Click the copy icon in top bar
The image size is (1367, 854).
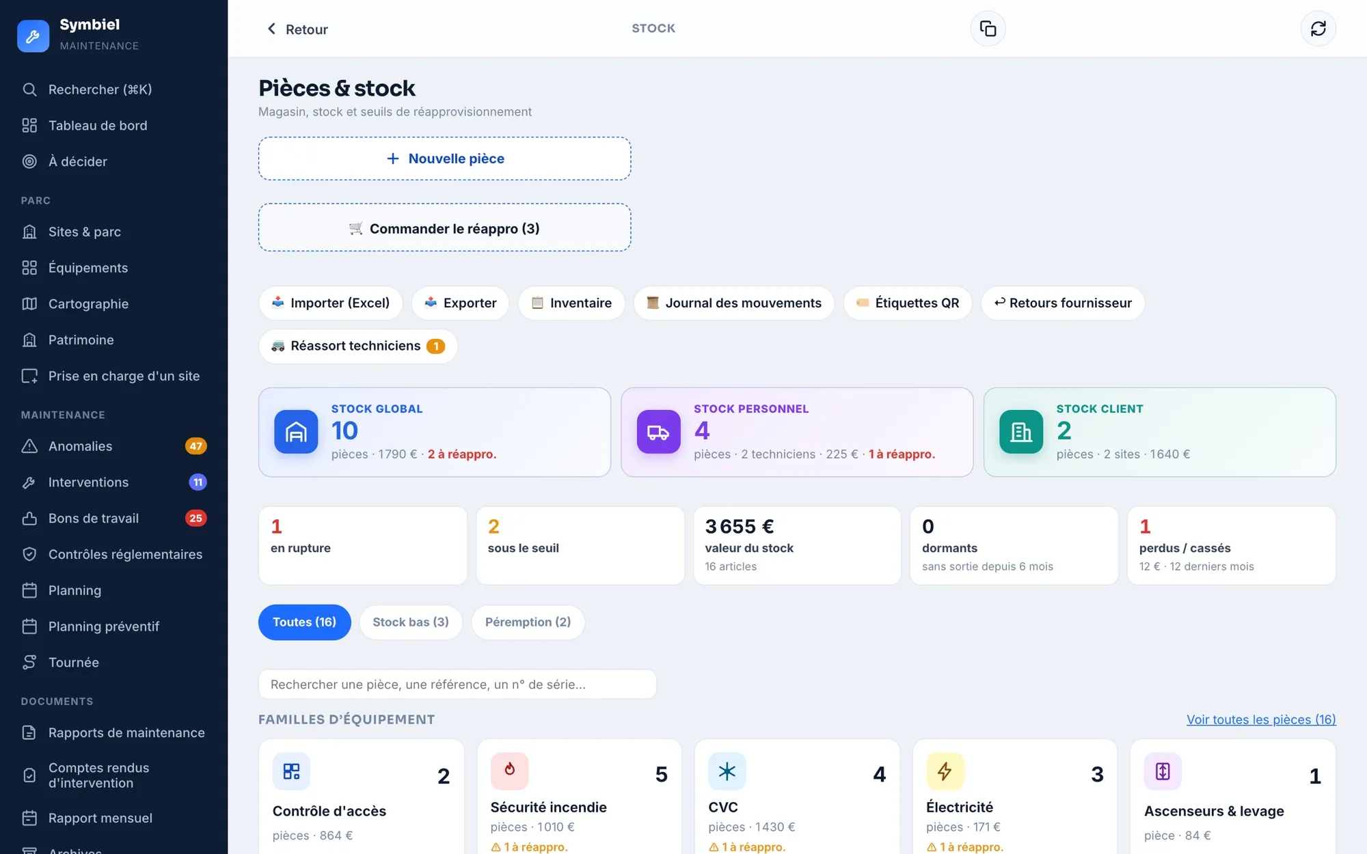pos(988,29)
